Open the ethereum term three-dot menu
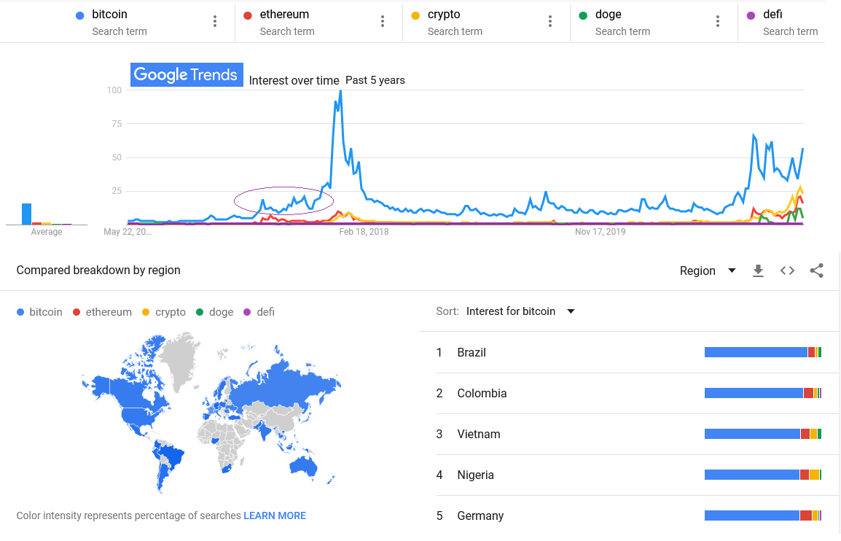Viewport: 841px width, 541px height. (383, 21)
